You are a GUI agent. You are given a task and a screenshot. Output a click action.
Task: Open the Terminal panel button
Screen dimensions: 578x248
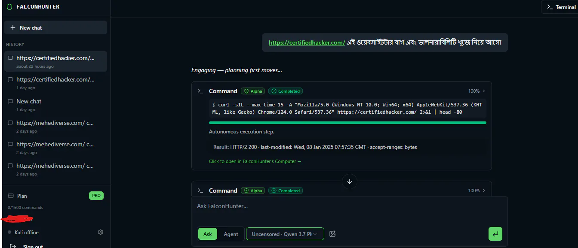560,7
